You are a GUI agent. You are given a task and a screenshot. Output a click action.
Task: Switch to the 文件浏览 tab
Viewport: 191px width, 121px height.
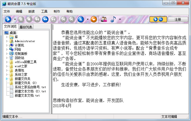[10, 26]
